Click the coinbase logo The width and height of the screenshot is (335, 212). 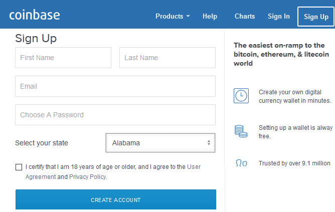coord(35,15)
